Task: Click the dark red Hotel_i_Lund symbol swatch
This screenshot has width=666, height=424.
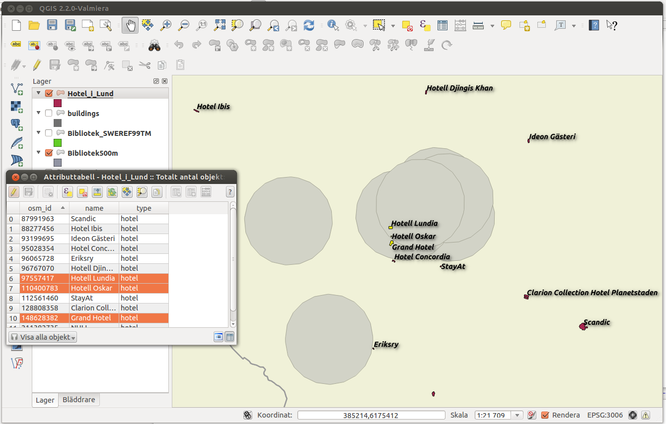Action: pyautogui.click(x=58, y=103)
